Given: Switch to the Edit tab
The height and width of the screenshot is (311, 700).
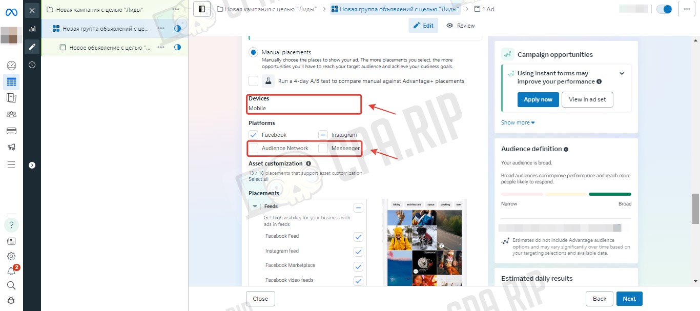Looking at the screenshot, I should point(423,26).
